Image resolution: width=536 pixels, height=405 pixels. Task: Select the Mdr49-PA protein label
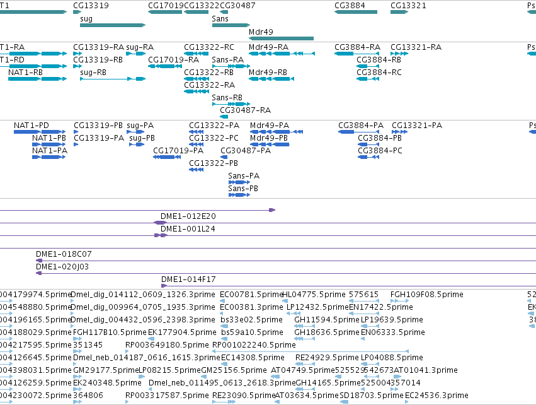(270, 126)
